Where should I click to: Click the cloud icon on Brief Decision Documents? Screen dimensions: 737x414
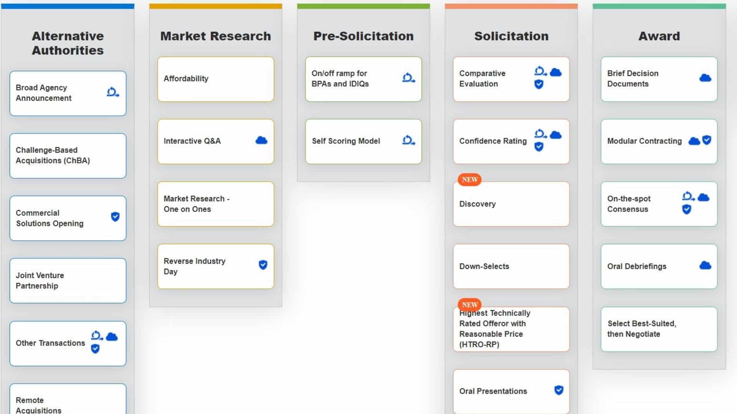(x=705, y=78)
